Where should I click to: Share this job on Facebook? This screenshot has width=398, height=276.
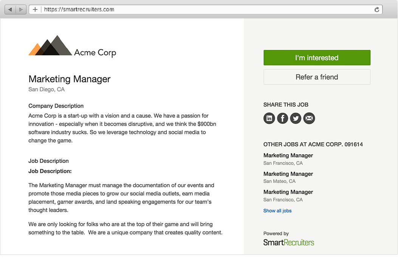283,118
